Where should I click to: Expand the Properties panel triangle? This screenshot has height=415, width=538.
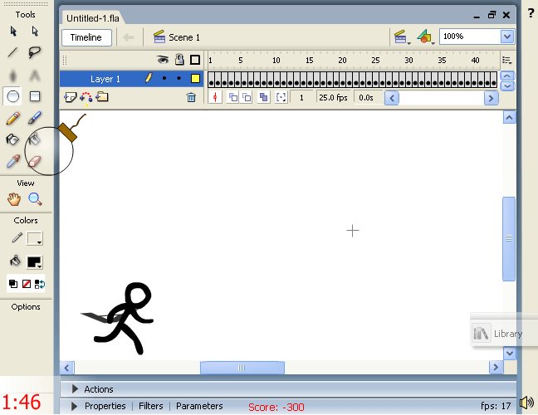click(x=74, y=406)
